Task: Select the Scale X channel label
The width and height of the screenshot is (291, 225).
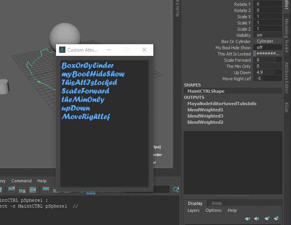Action: [x=244, y=17]
